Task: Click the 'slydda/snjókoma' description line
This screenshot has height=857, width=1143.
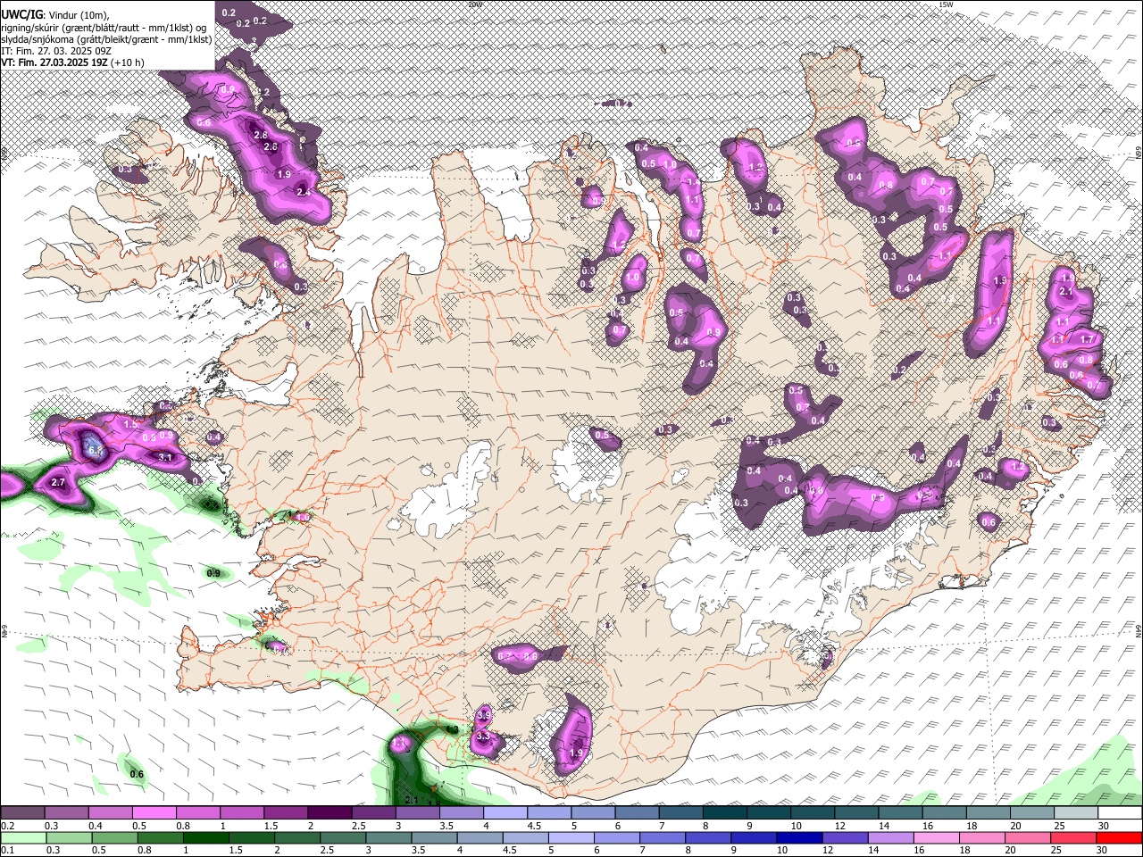Action: pos(106,39)
